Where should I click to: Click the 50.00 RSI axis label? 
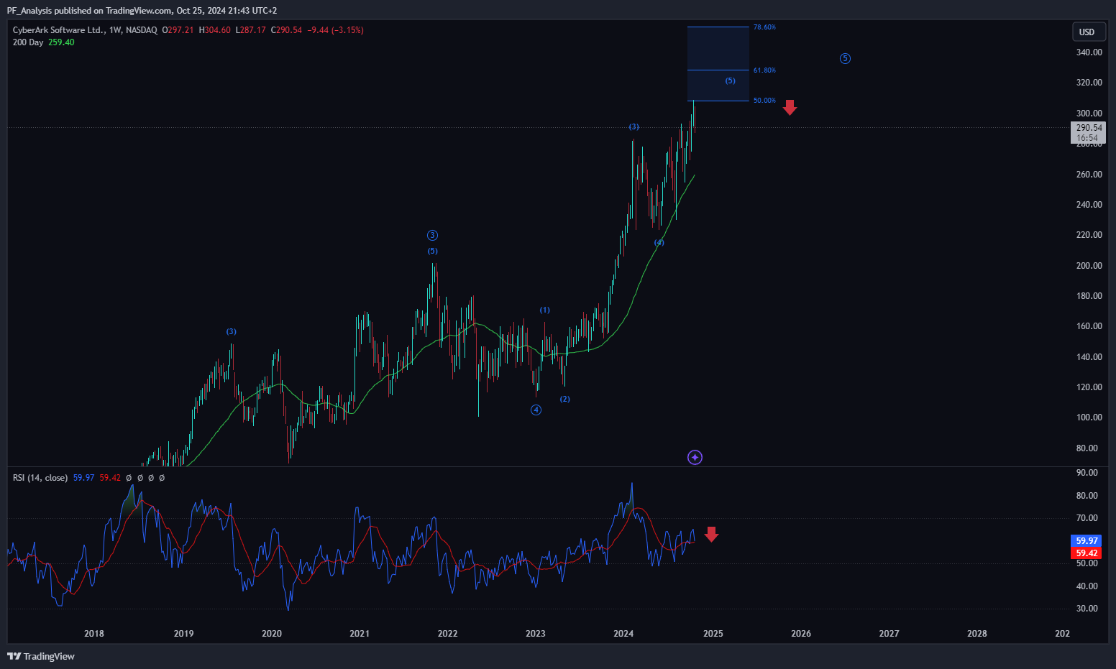point(1087,563)
